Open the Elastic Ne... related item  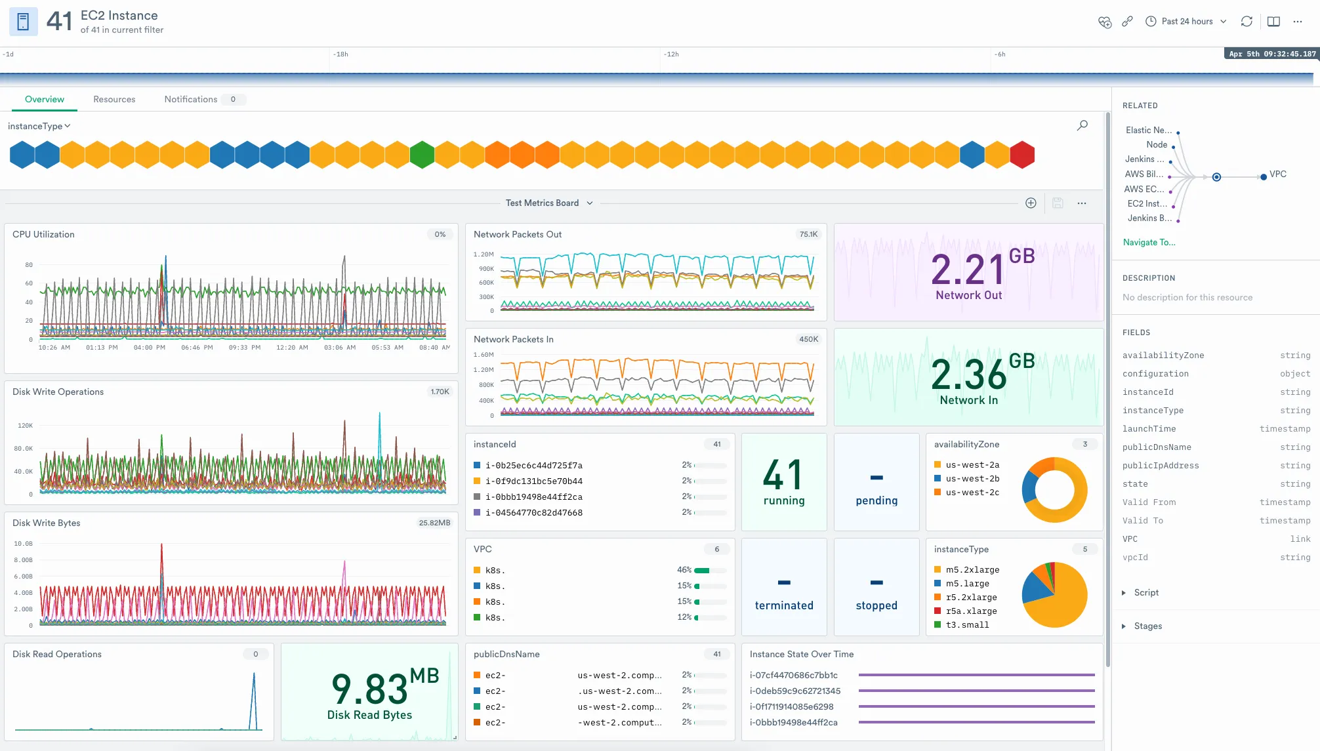pyautogui.click(x=1149, y=131)
